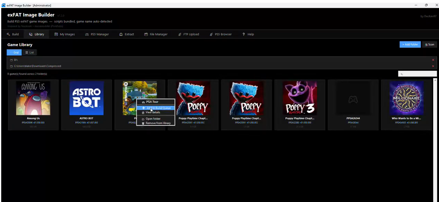This screenshot has width=439, height=202.
Task: Click the Add folder button
Action: (410, 44)
